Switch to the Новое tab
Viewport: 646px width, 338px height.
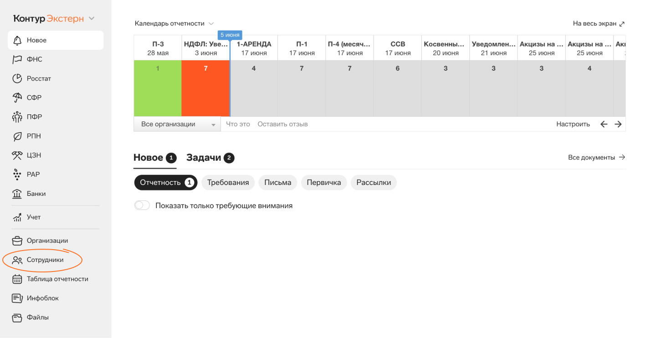(155, 158)
